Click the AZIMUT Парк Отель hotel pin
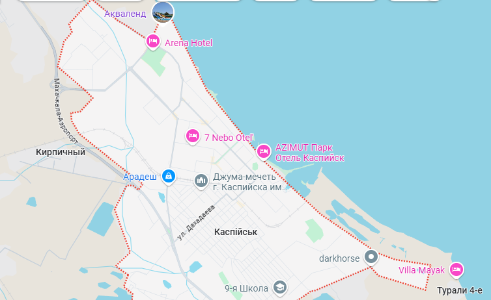This screenshot has width=491, height=300. point(264,152)
